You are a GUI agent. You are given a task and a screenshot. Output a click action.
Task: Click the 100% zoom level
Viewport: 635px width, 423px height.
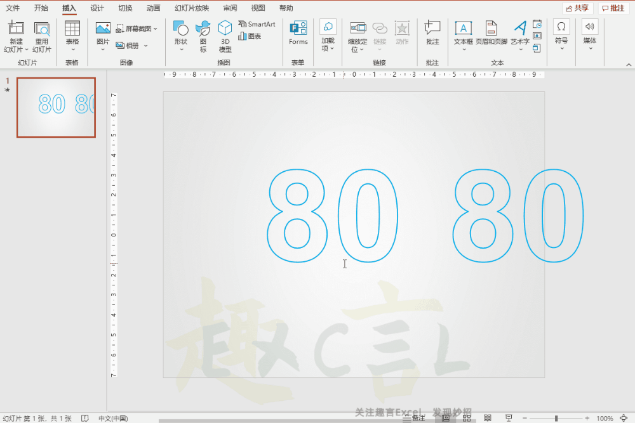[605, 419]
